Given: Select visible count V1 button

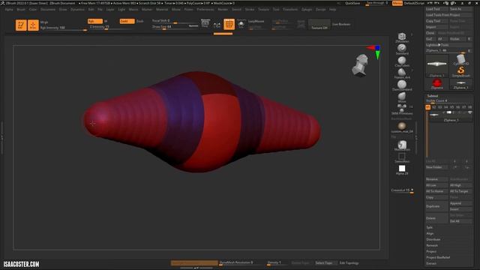Looking at the screenshot, I should coord(427,107).
